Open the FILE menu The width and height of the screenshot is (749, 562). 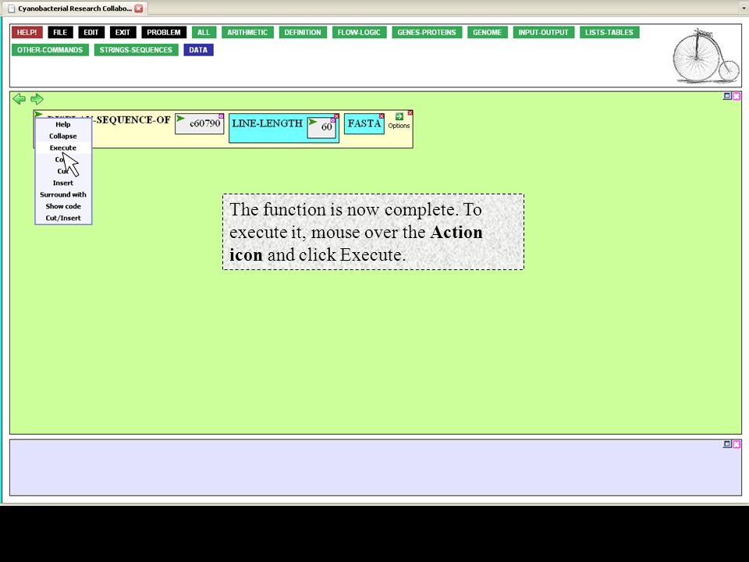point(60,33)
